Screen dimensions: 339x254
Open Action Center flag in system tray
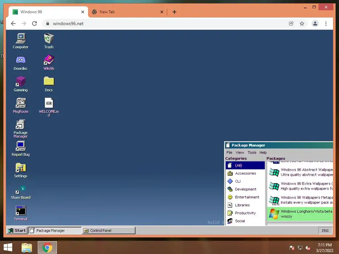[292, 248]
